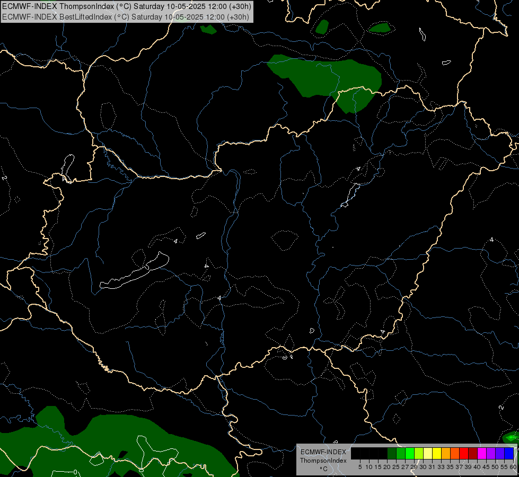
Task: Pick the orange 33–35 legend swatch
Action: tap(446, 453)
